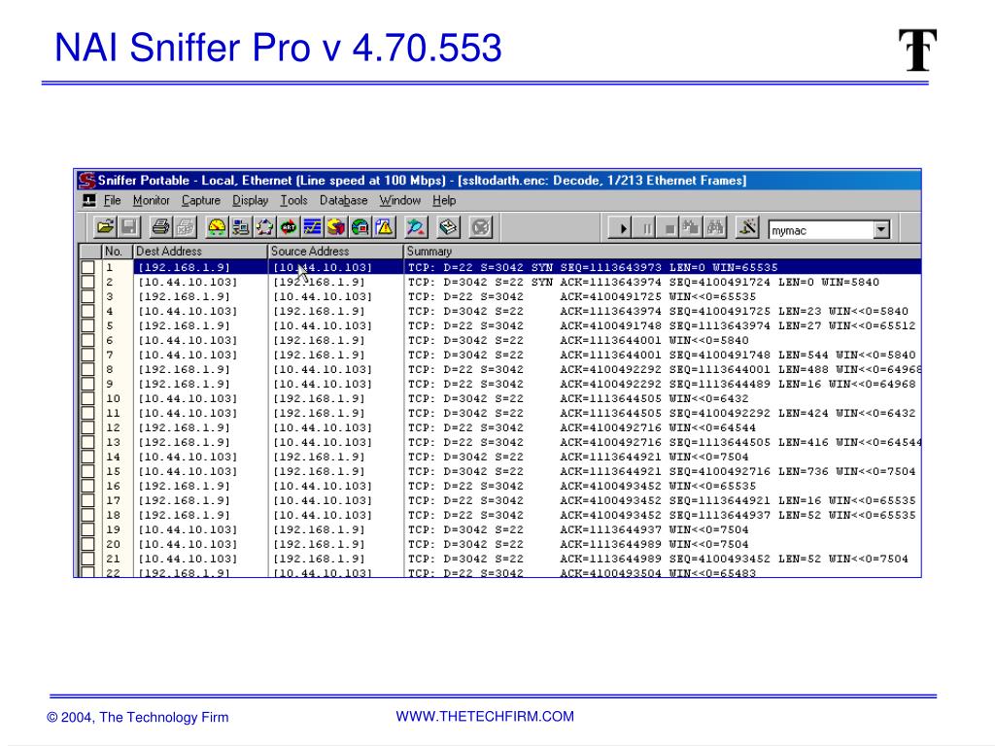Viewport: 995px width, 746px height.
Task: Click the Summary column header
Action: click(662, 252)
